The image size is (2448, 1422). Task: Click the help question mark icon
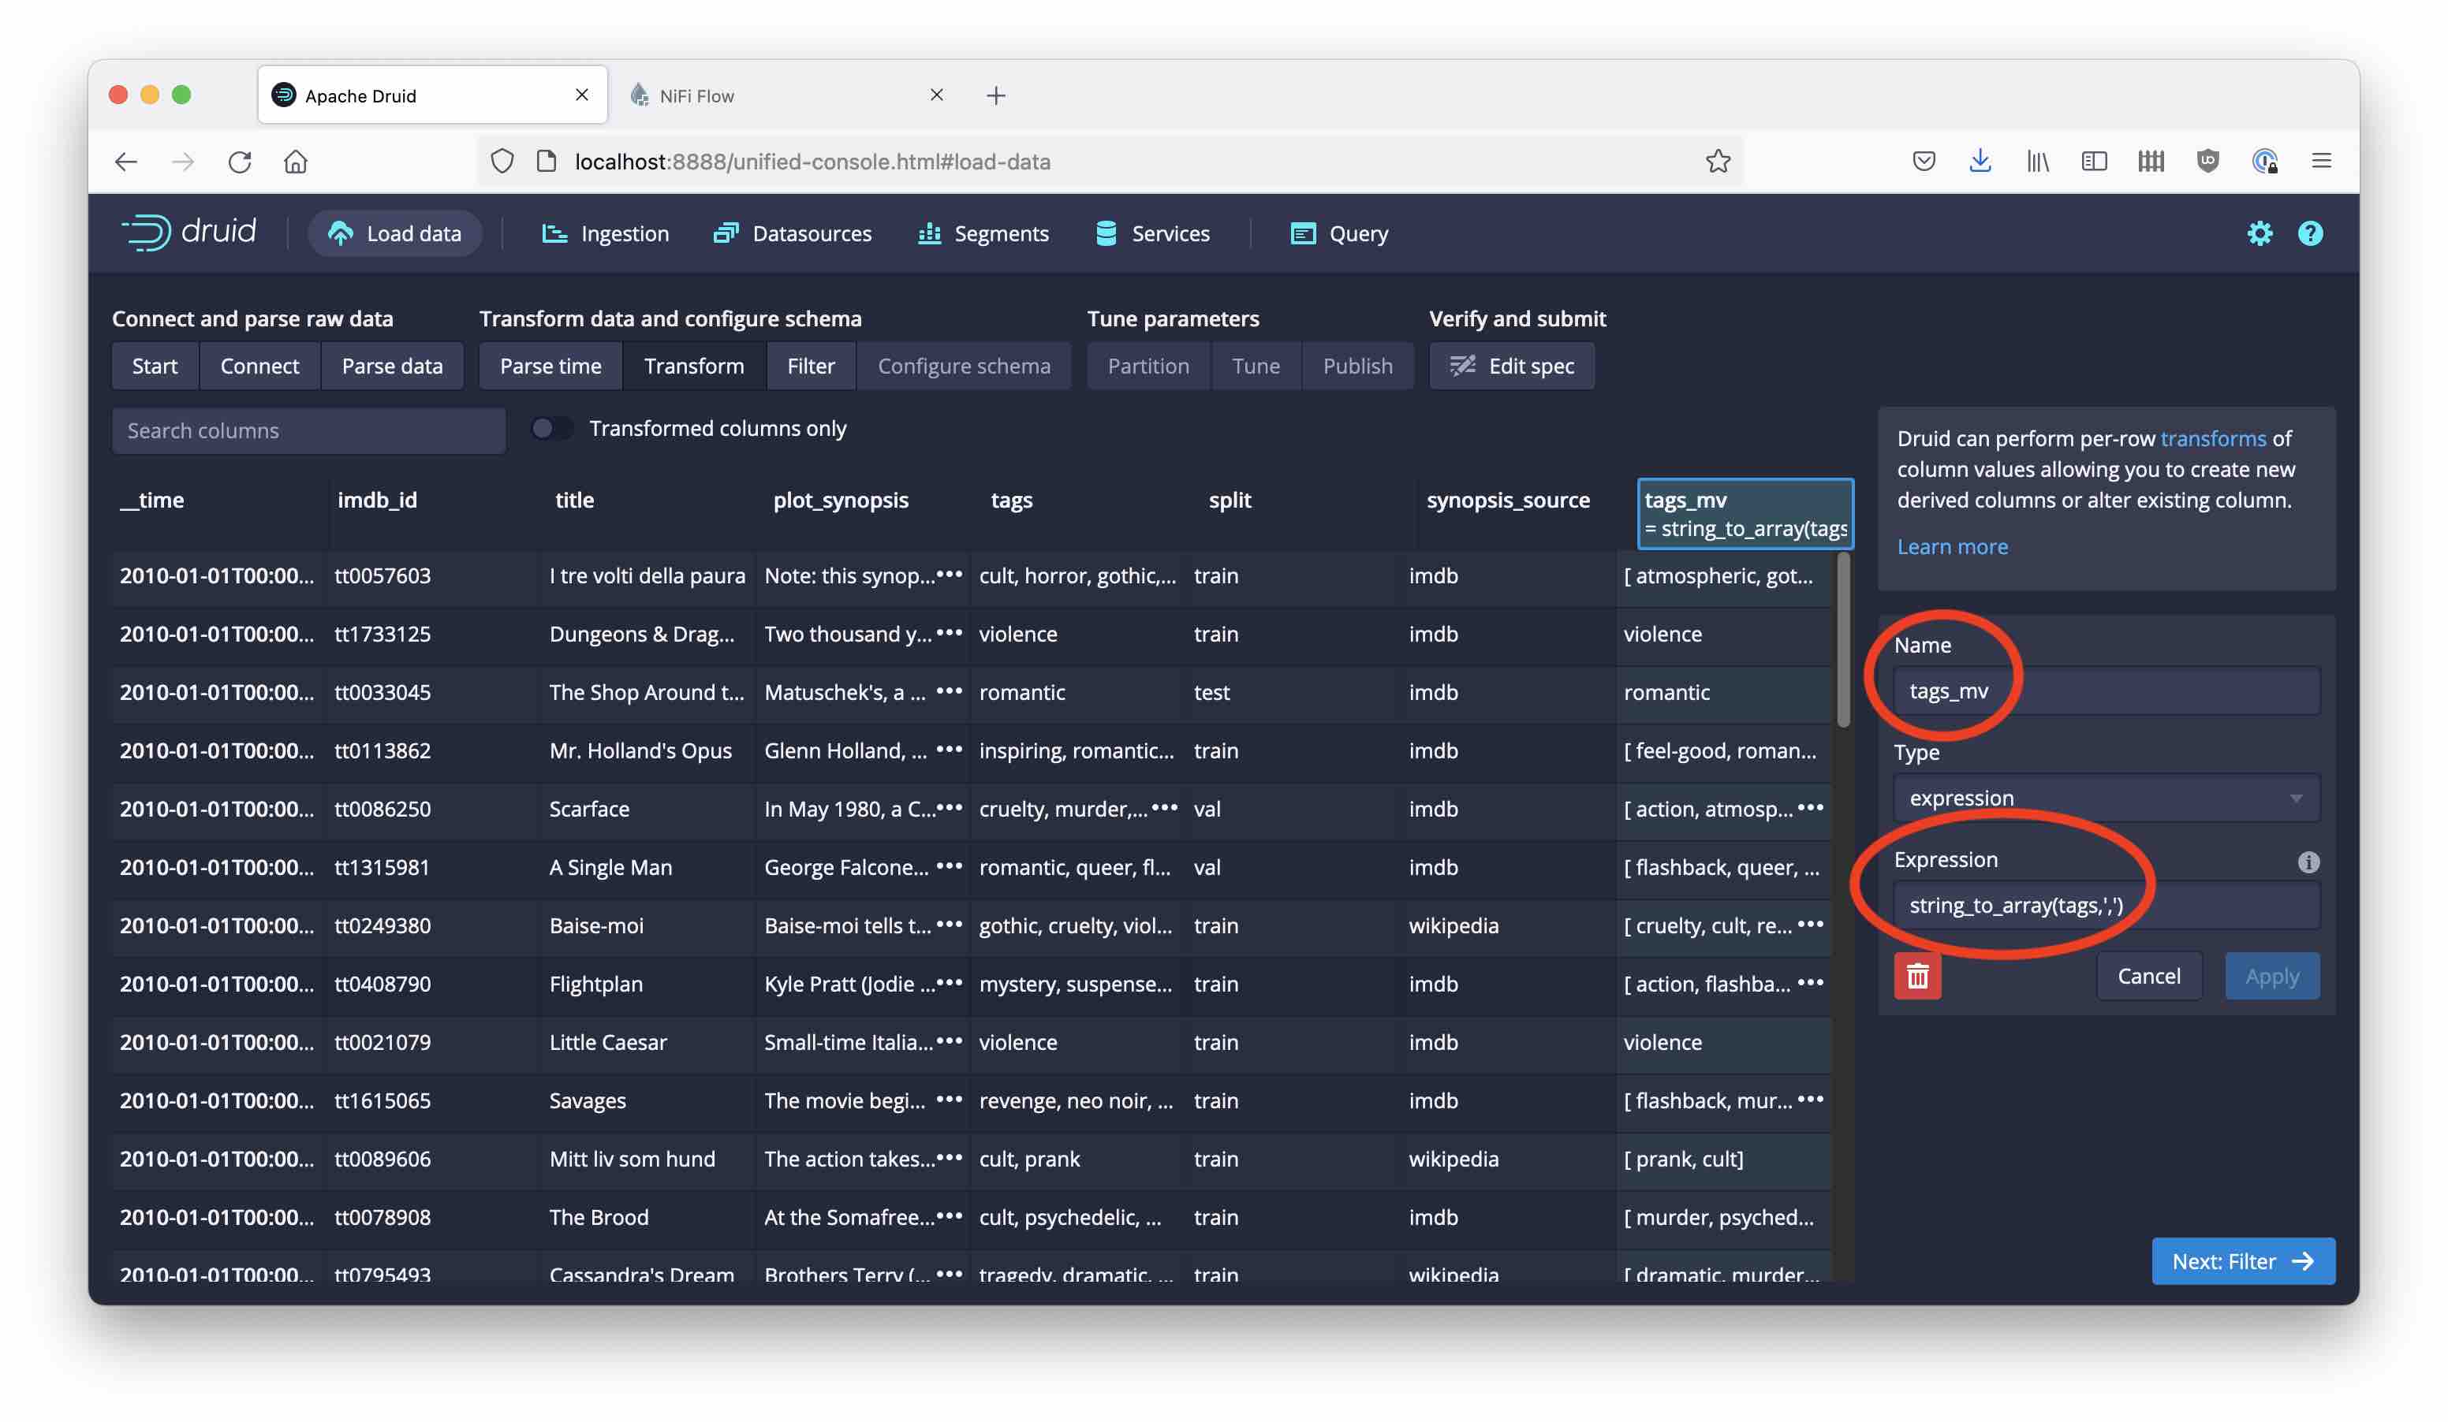pos(2309,233)
